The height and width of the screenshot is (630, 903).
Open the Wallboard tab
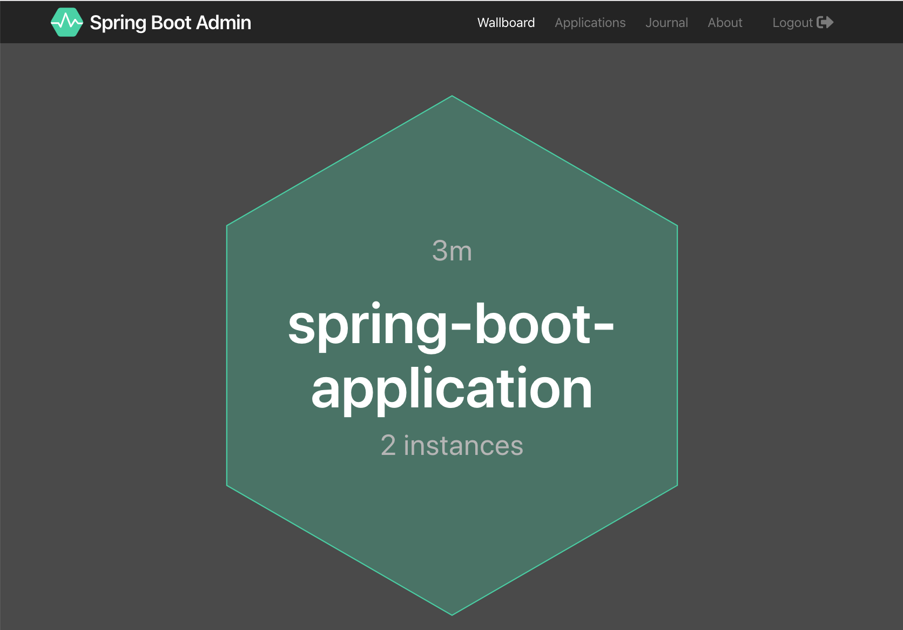506,23
